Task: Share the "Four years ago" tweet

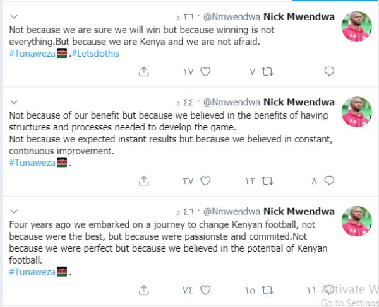Action: [x=143, y=290]
